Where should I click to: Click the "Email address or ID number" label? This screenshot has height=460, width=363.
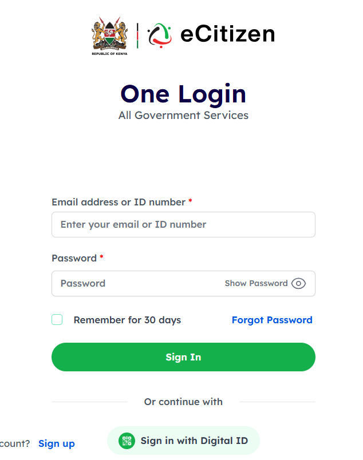119,202
